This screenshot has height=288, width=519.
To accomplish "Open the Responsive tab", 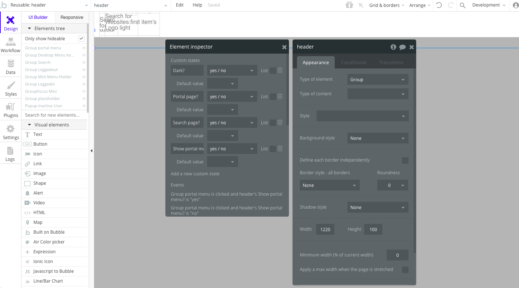I will [x=72, y=17].
